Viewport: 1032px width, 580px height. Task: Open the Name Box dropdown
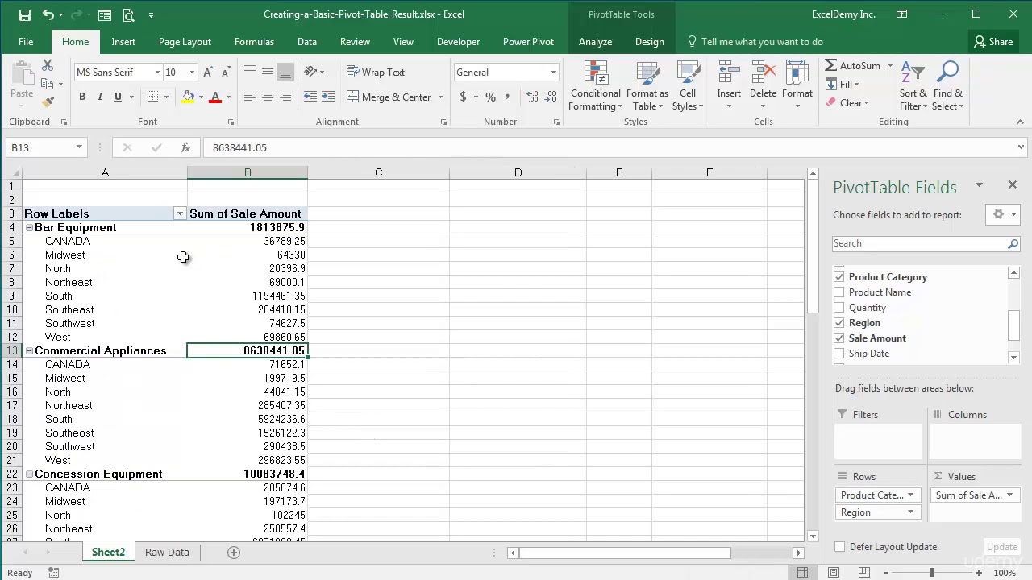(79, 147)
